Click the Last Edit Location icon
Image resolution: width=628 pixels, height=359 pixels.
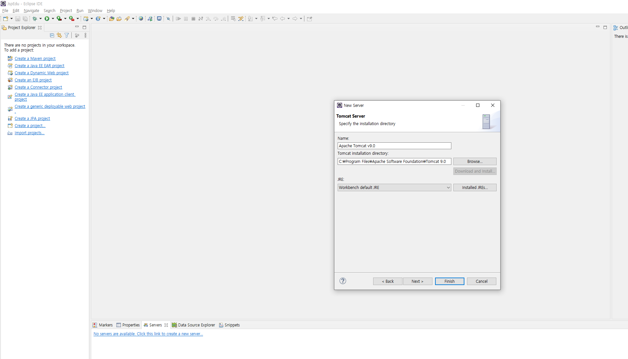[x=275, y=19]
